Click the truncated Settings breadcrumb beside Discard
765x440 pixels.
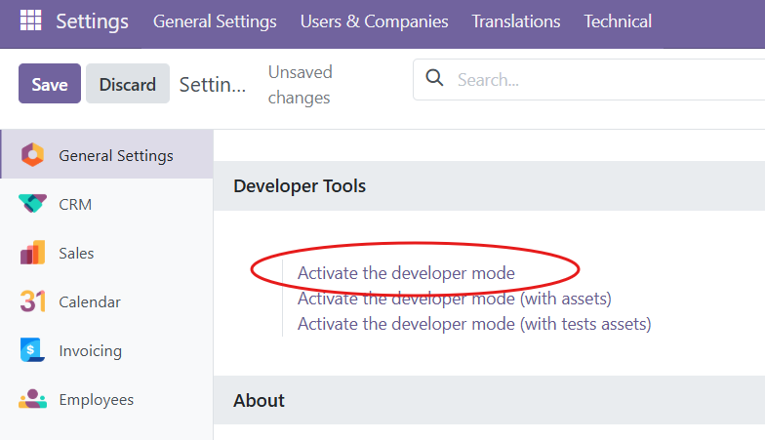tap(213, 85)
